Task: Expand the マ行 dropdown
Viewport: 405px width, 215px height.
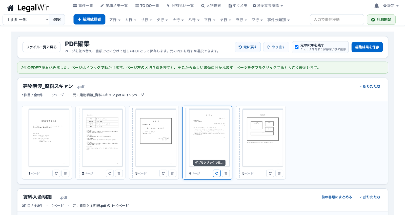Action: tap(210, 20)
